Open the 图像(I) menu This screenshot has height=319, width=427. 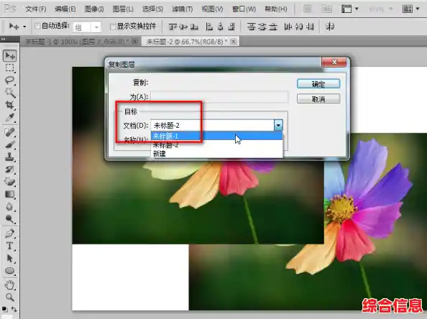[94, 9]
